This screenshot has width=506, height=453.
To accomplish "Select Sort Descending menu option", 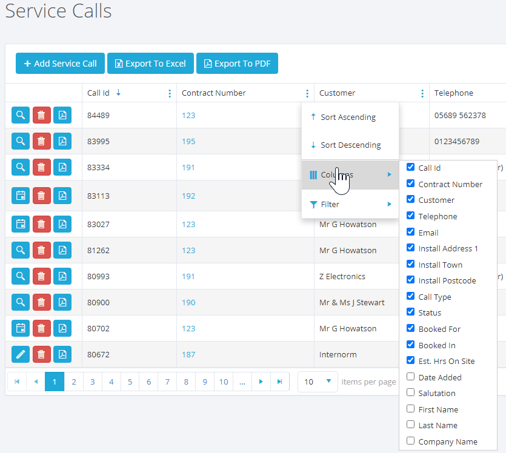I will coord(350,145).
